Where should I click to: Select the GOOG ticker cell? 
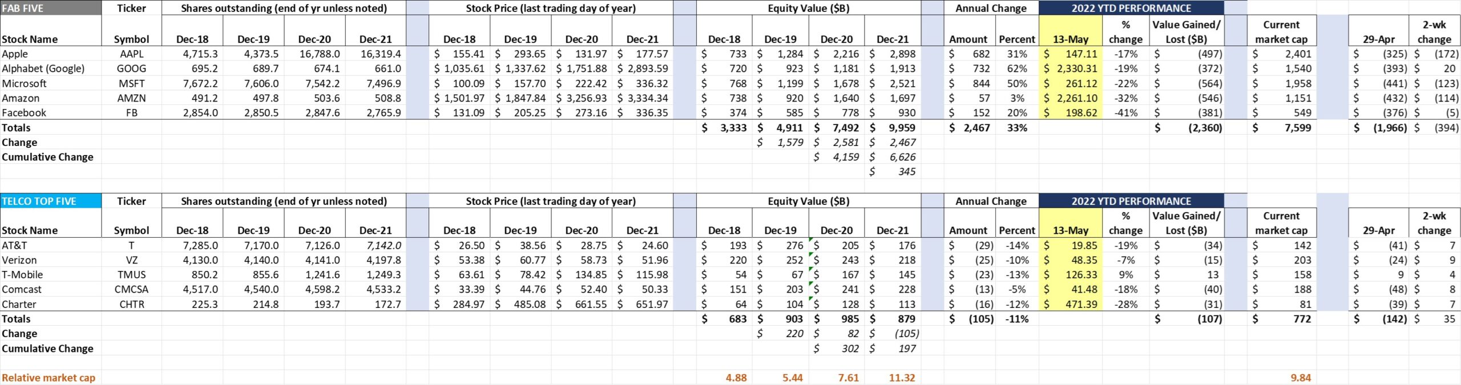tap(132, 68)
